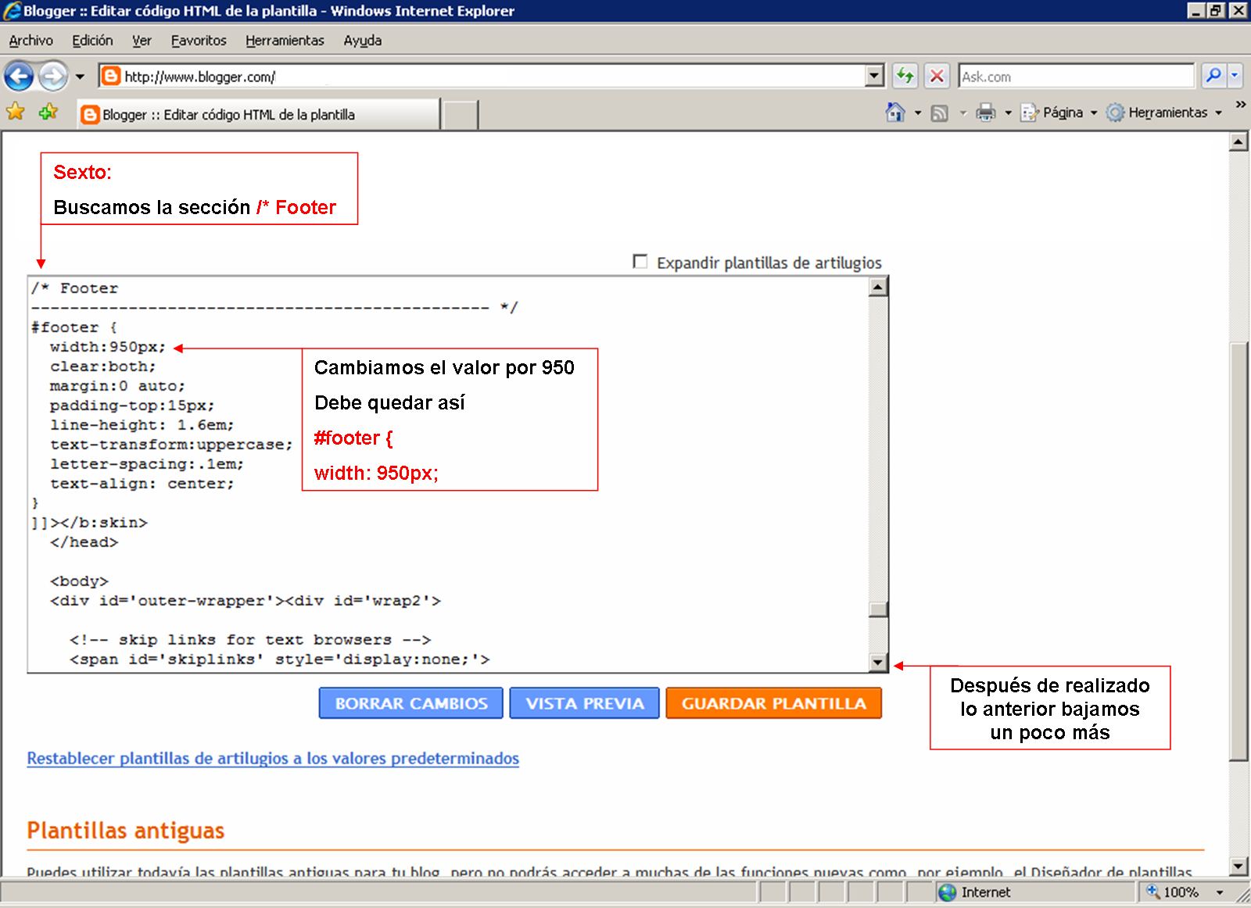This screenshot has height=908, width=1251.
Task: Click the RSS feeds icon
Action: [x=940, y=113]
